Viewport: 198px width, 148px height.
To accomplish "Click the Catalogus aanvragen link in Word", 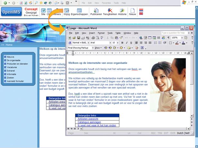I will 89,122.
